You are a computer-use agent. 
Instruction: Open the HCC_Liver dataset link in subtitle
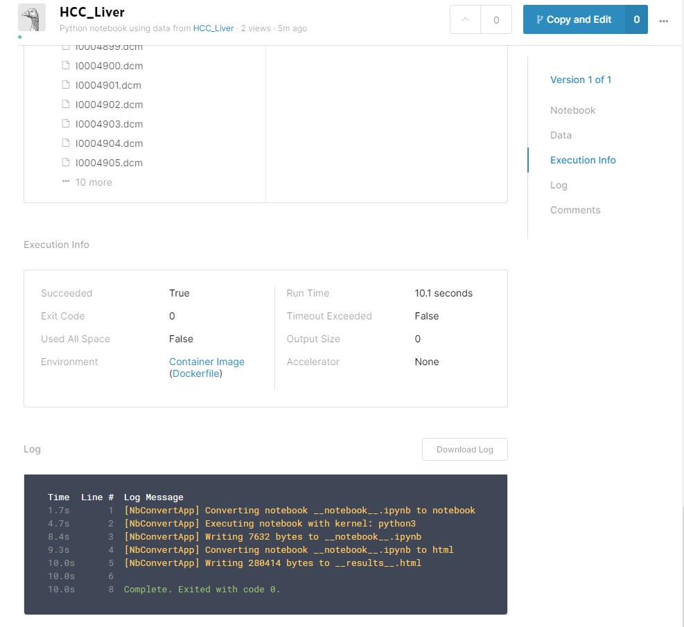coord(213,28)
